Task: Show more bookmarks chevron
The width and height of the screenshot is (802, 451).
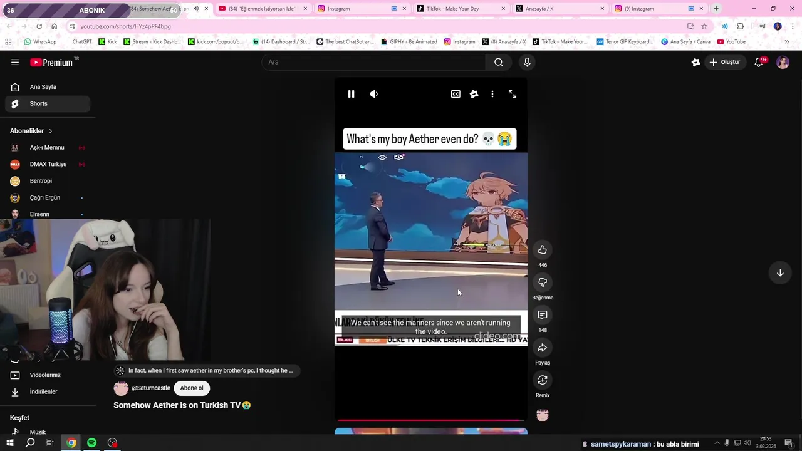Action: [786, 42]
